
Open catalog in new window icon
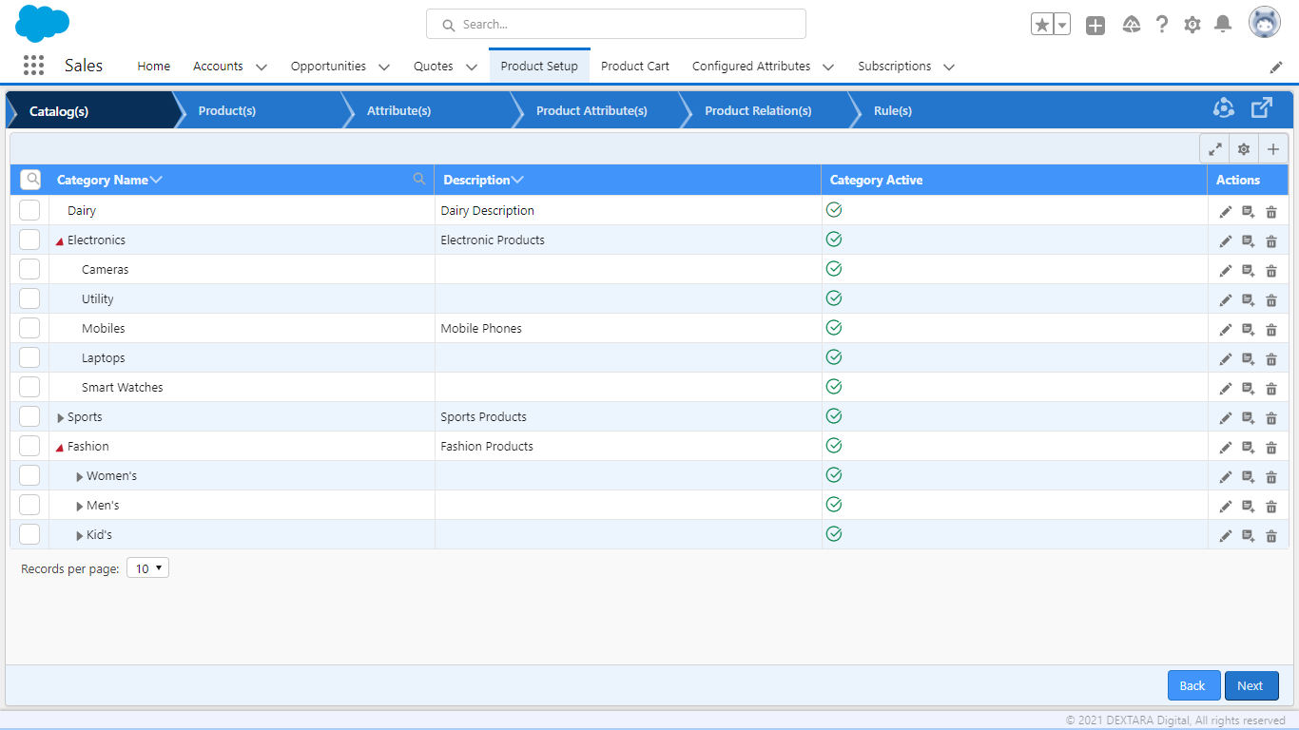point(1262,107)
